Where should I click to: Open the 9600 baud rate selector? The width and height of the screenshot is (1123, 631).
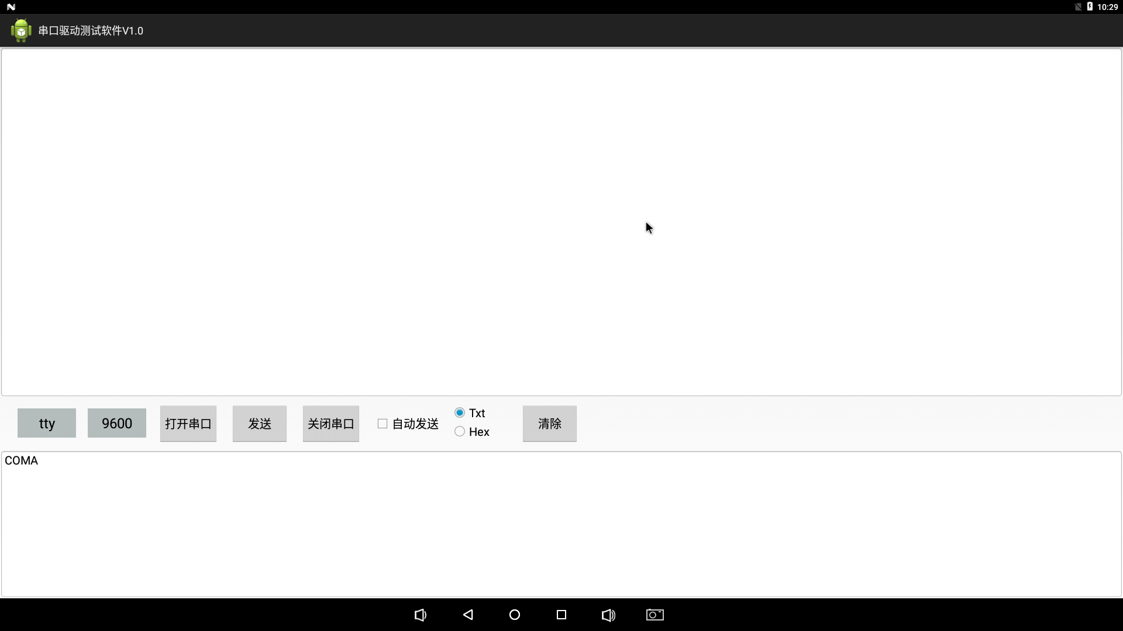pyautogui.click(x=116, y=423)
